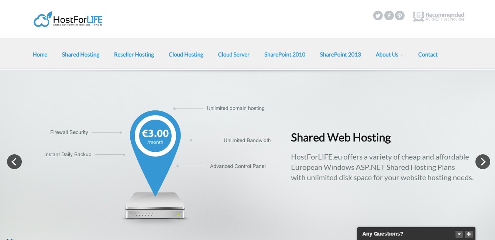Click the HostForLIFE.eu description paragraph

tap(382, 167)
